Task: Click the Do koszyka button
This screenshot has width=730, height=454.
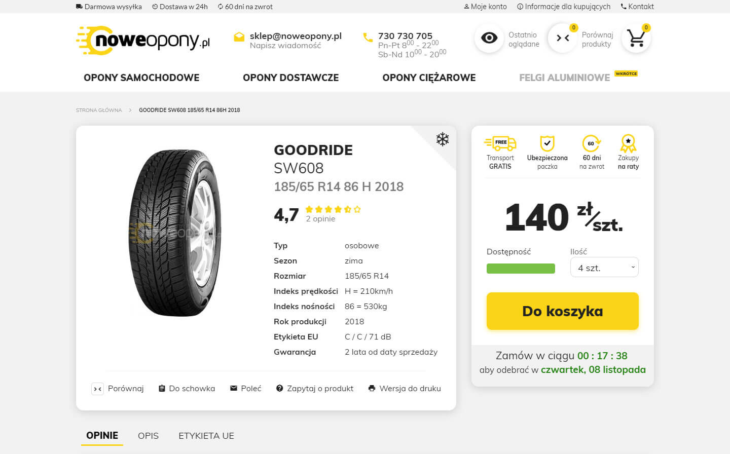Action: tap(562, 311)
